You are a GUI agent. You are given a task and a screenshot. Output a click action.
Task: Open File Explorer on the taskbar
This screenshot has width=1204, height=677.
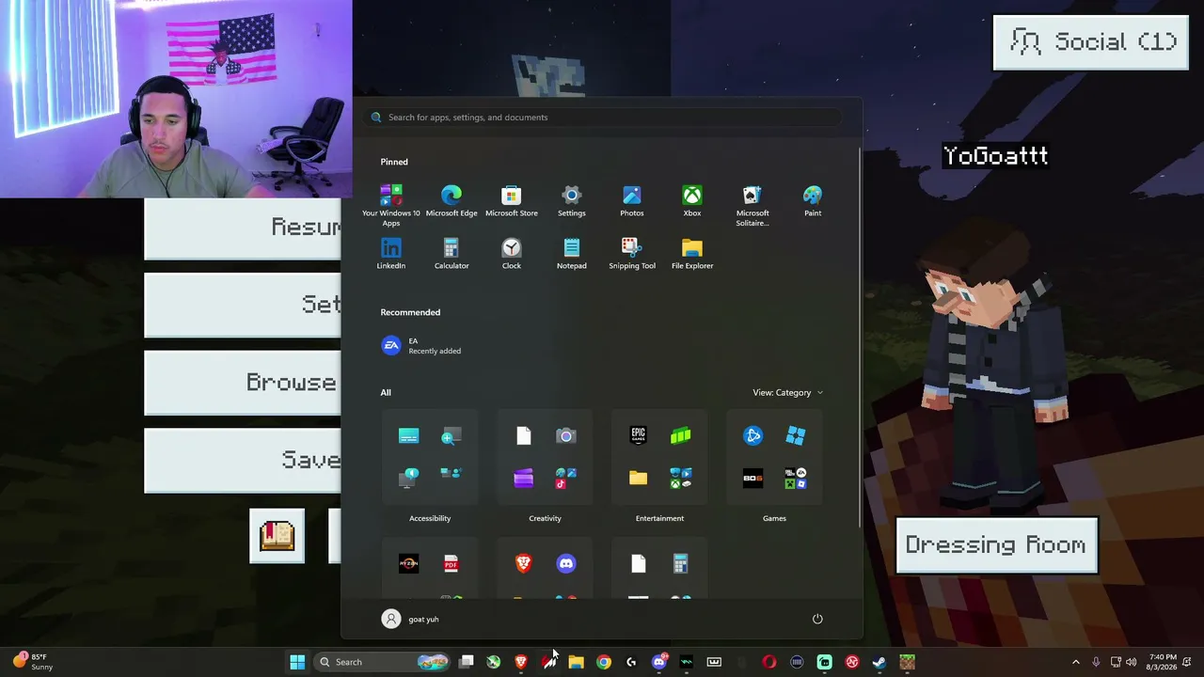pos(576,662)
